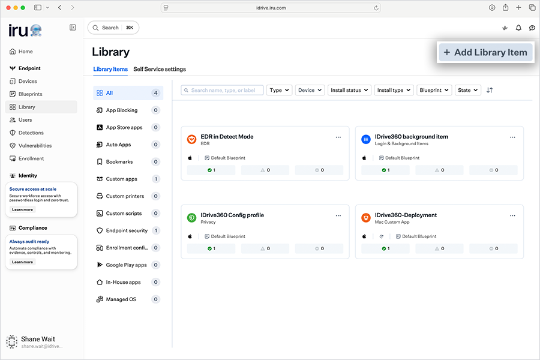
Task: Show Safari tab overview icon
Action: (532, 8)
